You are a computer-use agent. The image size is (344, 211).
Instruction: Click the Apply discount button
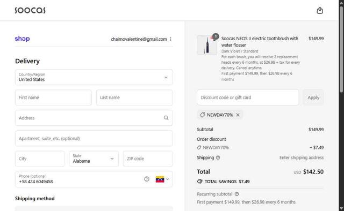coord(313,97)
